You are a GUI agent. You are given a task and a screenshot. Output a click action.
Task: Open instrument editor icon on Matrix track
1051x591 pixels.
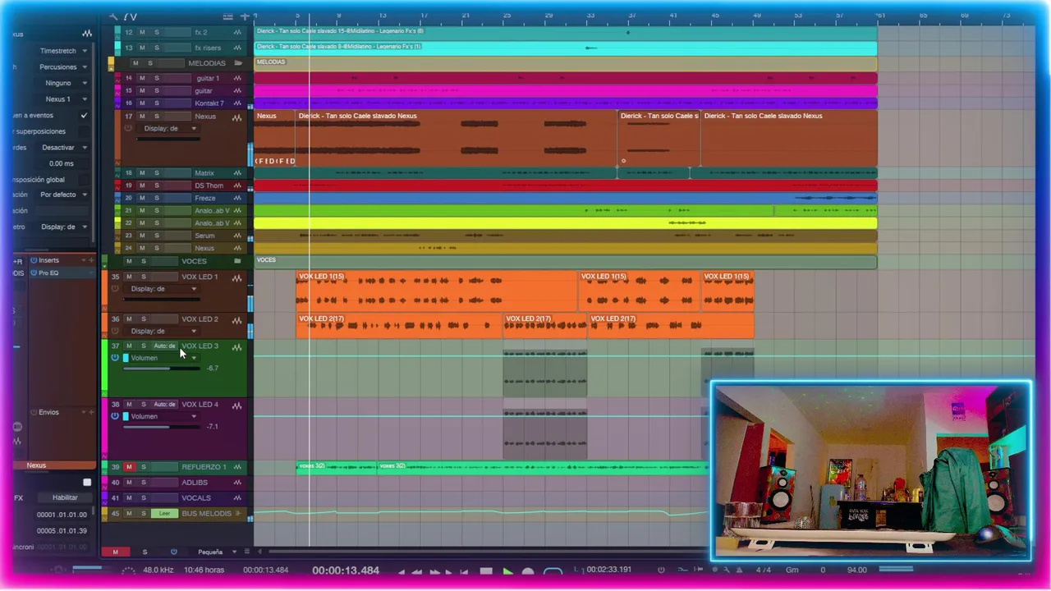click(237, 173)
